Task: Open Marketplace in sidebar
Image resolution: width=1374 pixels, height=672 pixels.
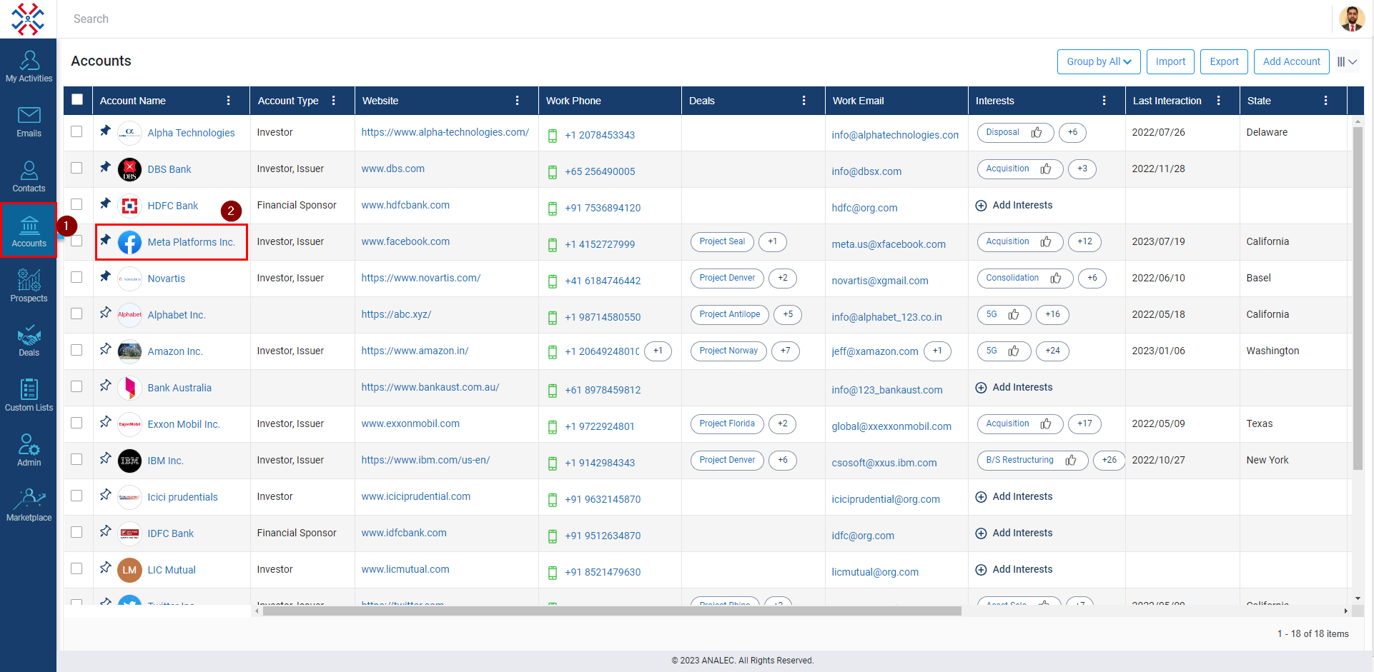Action: [x=29, y=506]
